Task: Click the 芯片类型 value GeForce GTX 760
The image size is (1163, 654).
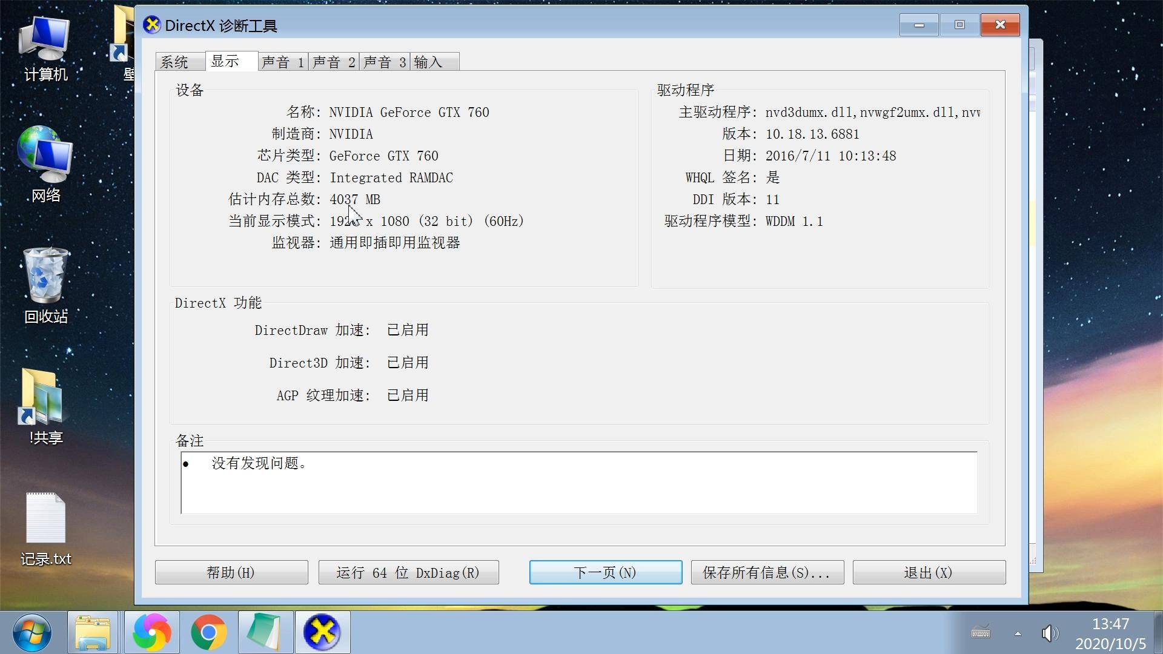Action: tap(383, 156)
